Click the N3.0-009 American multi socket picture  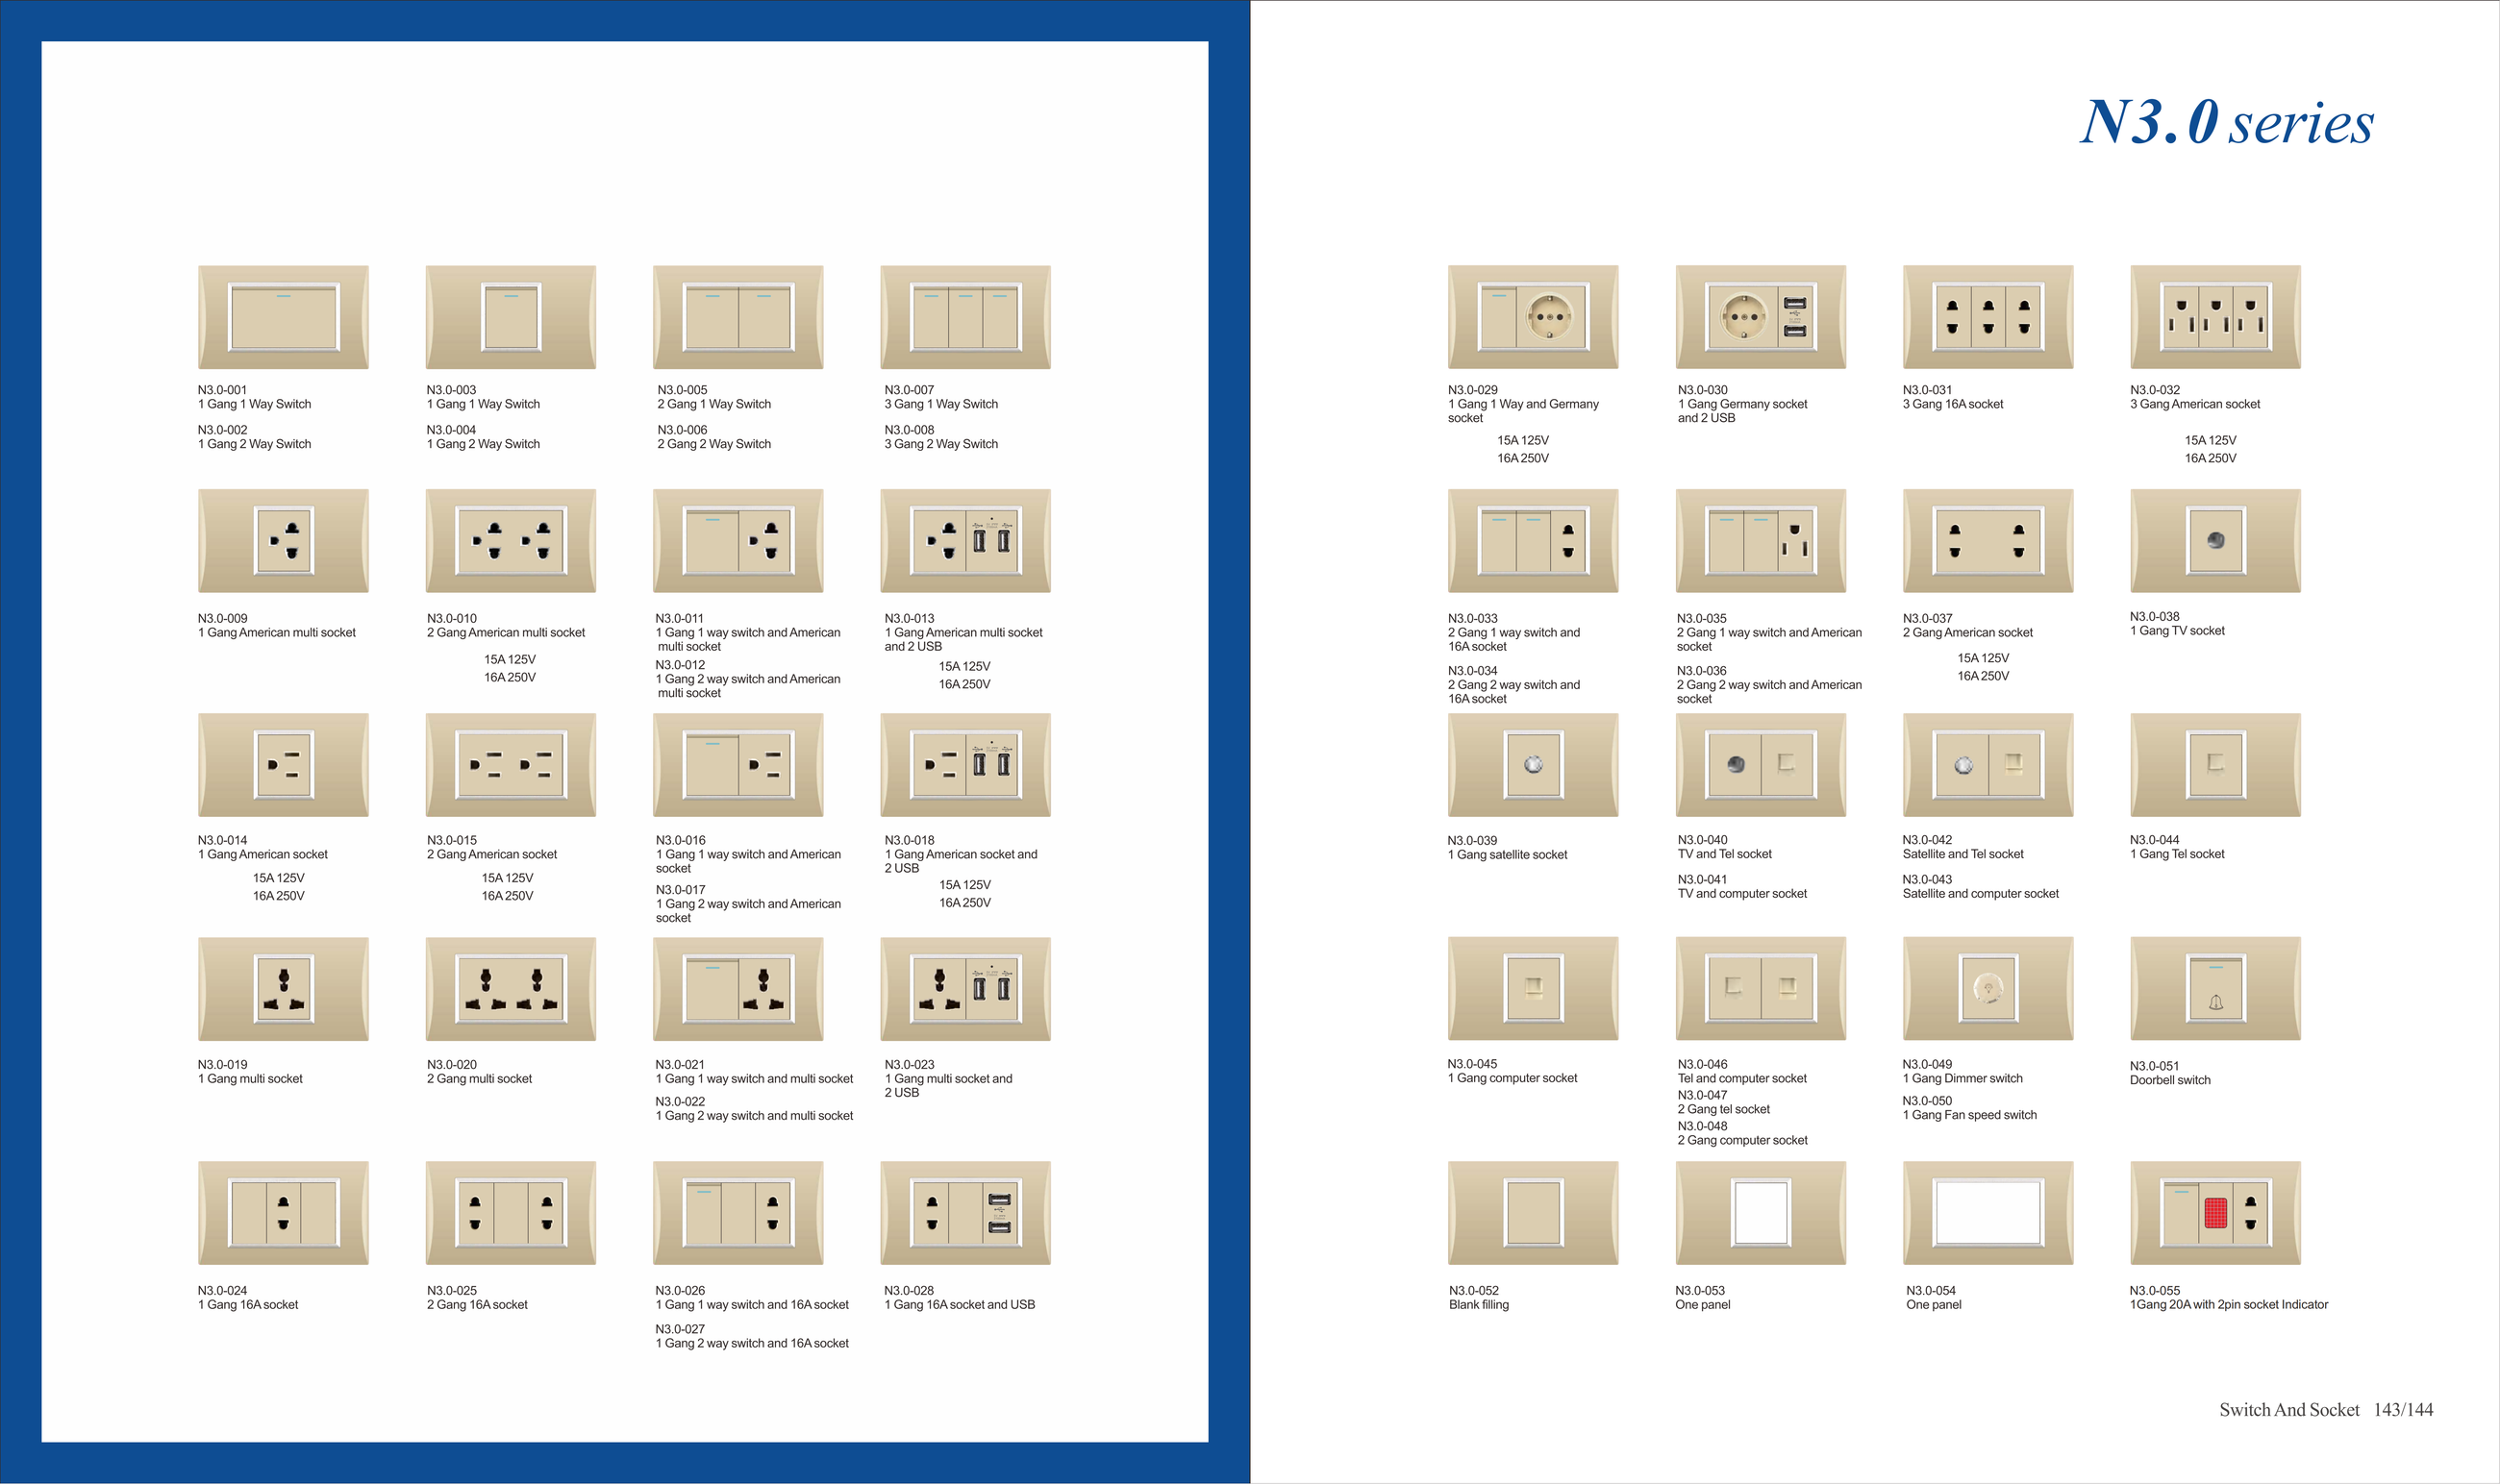pos(283,541)
